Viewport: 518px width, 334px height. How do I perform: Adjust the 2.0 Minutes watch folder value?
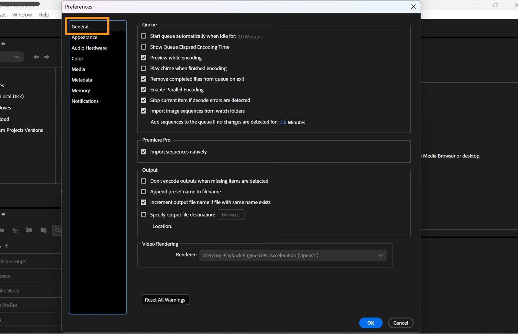click(283, 122)
